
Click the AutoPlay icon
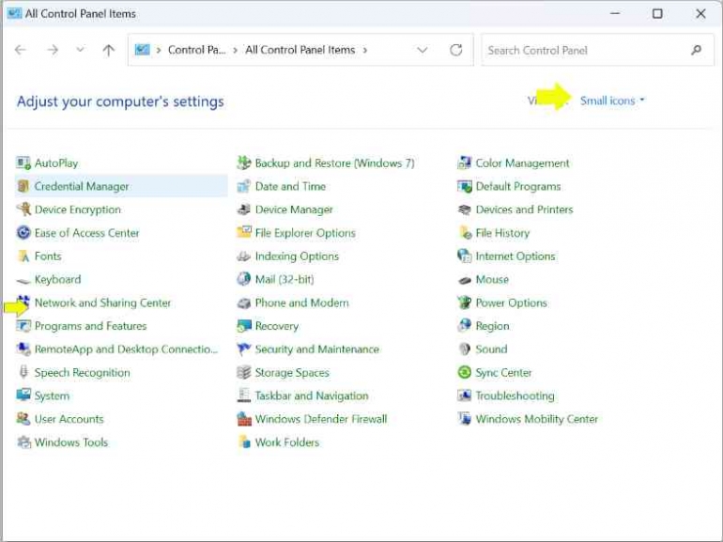point(23,163)
